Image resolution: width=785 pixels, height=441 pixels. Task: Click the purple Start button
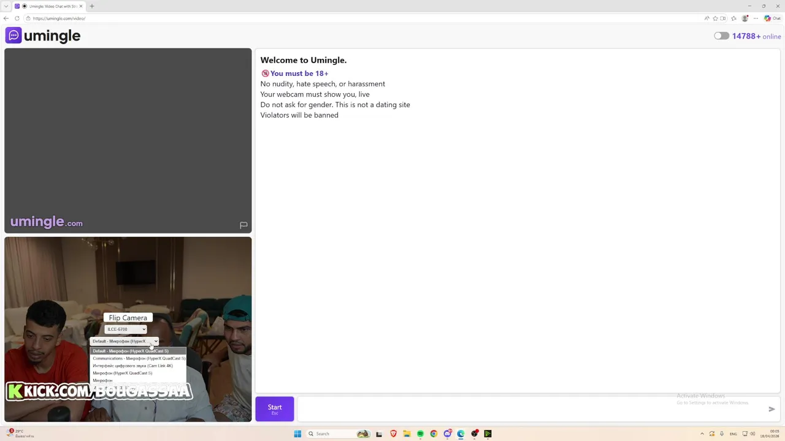pyautogui.click(x=275, y=409)
